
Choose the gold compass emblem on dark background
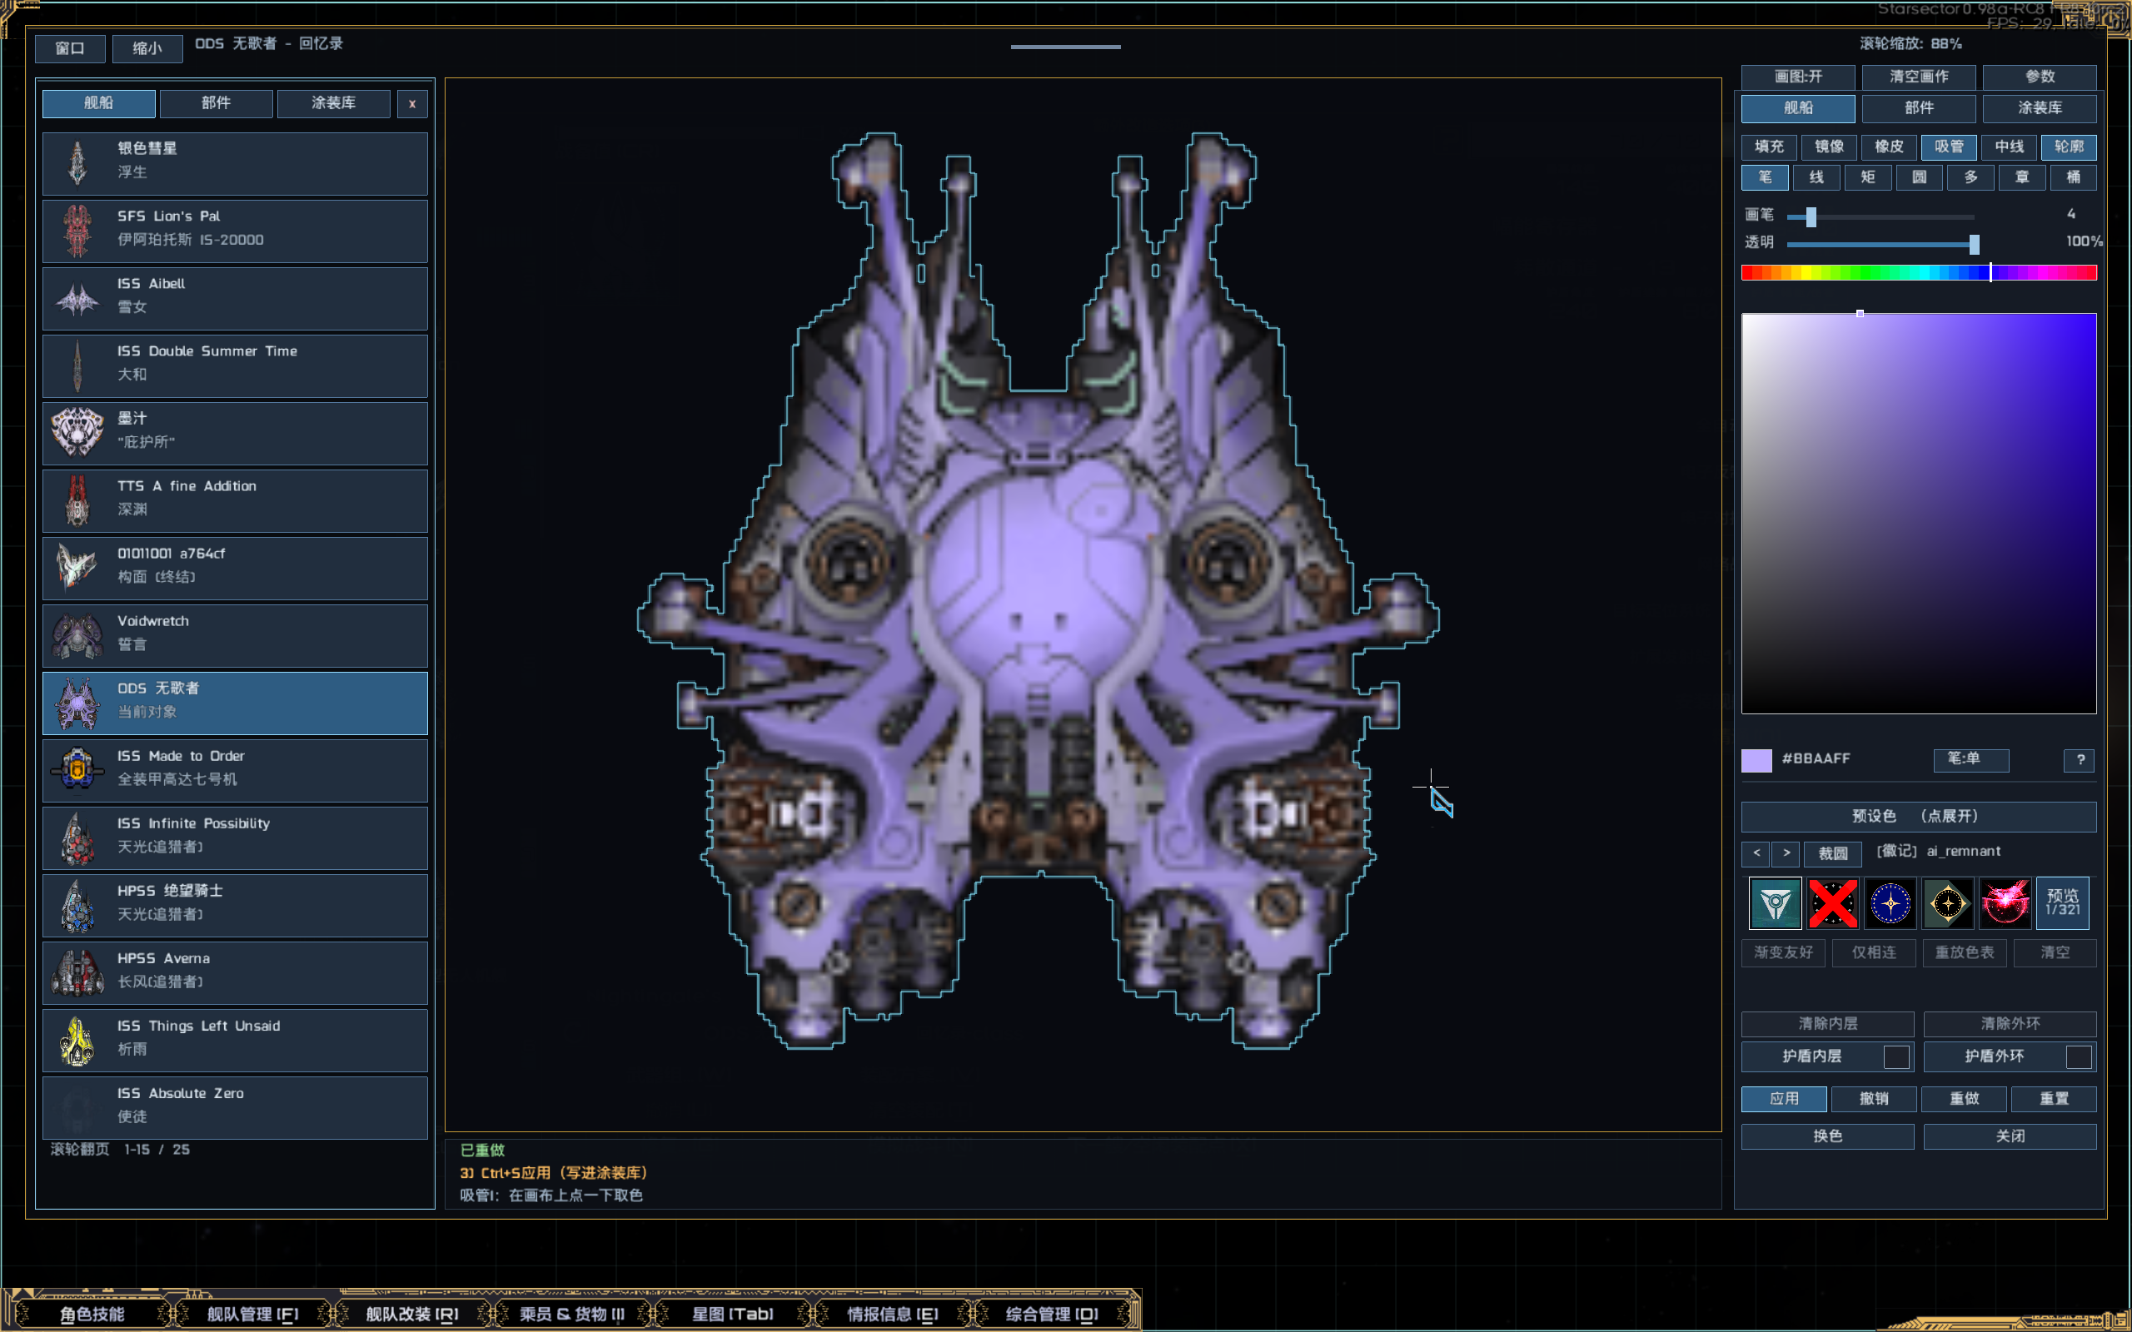[1948, 903]
